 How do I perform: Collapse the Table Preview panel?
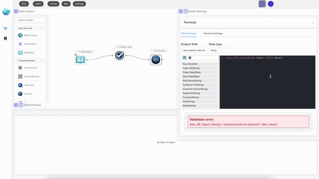tap(16, 105)
